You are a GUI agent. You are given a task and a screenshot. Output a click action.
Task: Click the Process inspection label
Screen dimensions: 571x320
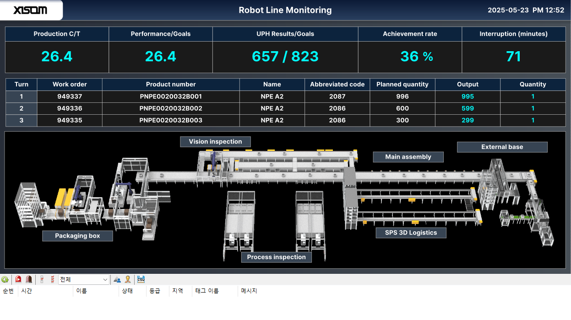tap(276, 257)
